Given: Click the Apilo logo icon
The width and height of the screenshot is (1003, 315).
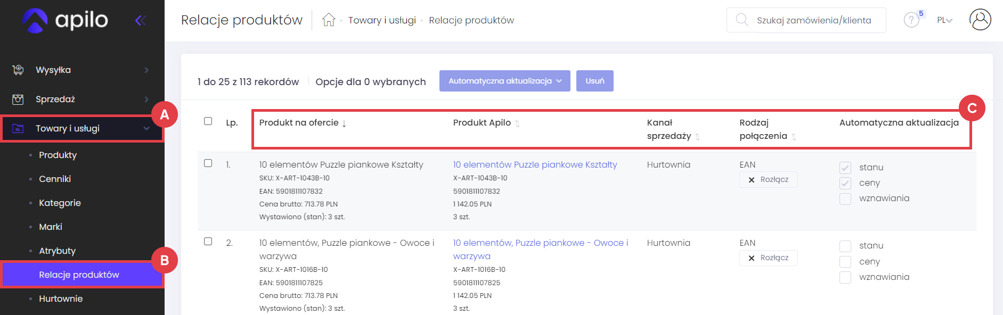Looking at the screenshot, I should [x=35, y=20].
